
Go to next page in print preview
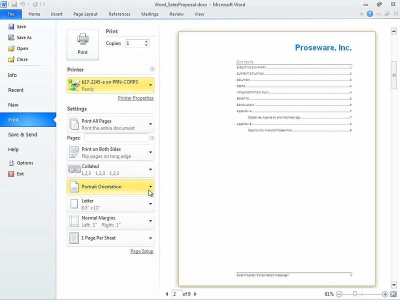tap(195, 294)
